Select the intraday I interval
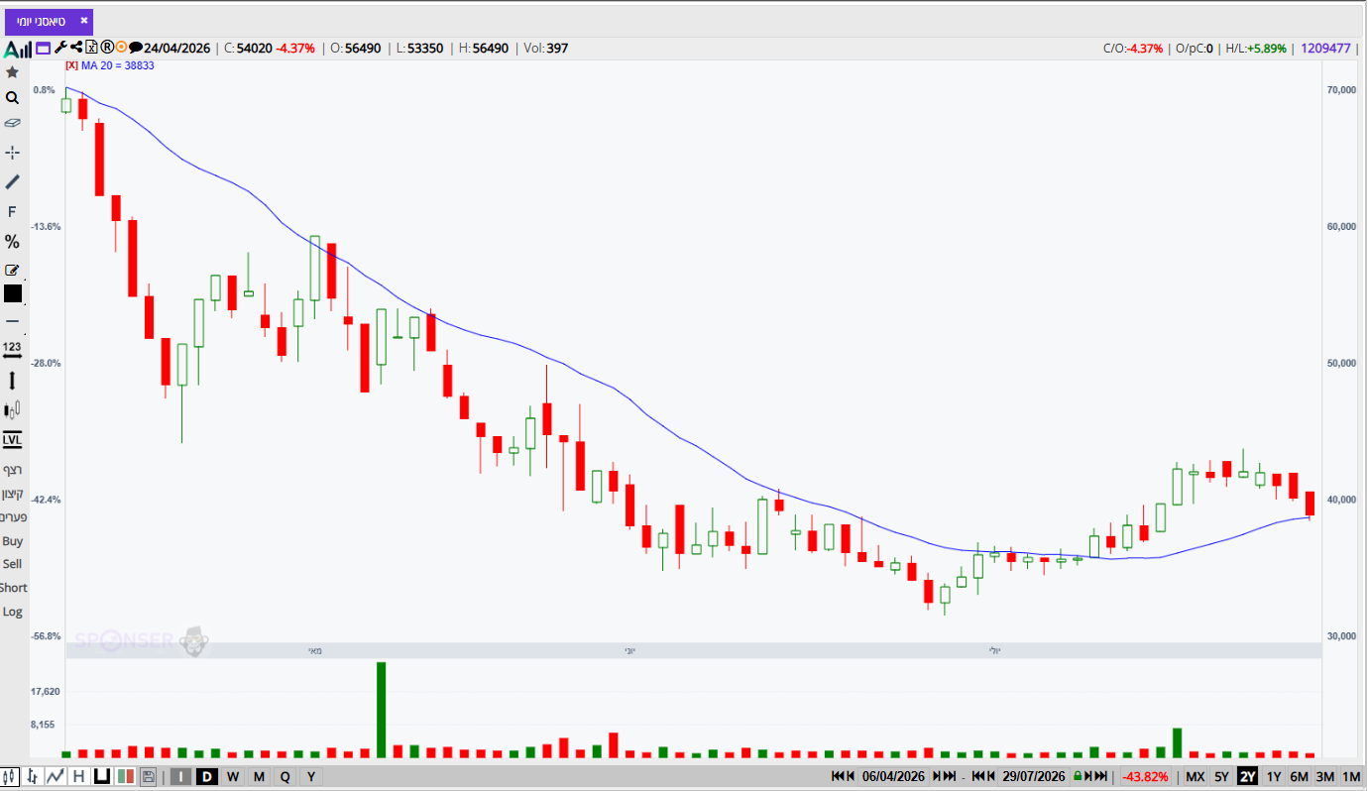1368x791 pixels. 180,777
